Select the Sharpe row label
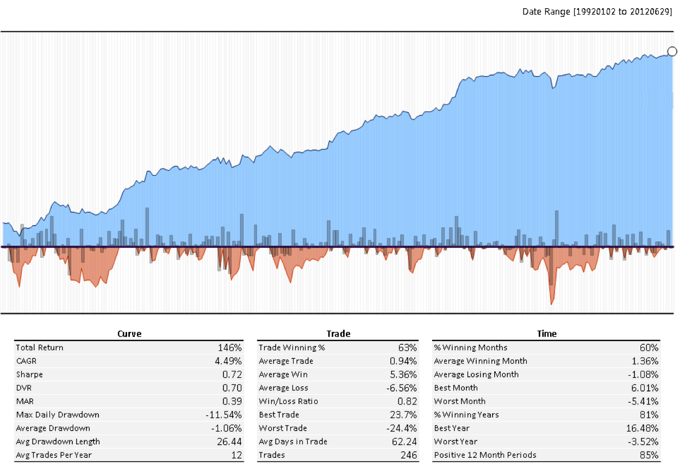This screenshot has height=466, width=679. click(x=29, y=375)
